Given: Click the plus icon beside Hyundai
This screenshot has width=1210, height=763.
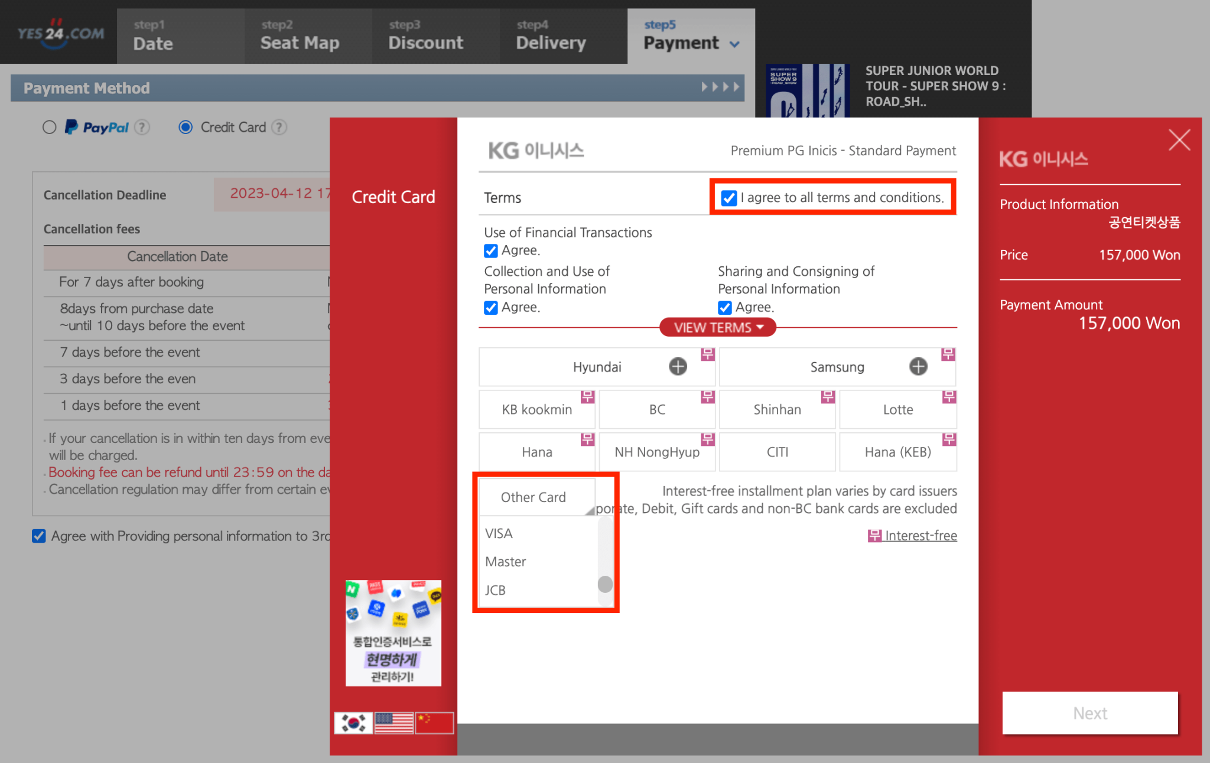Looking at the screenshot, I should [678, 367].
